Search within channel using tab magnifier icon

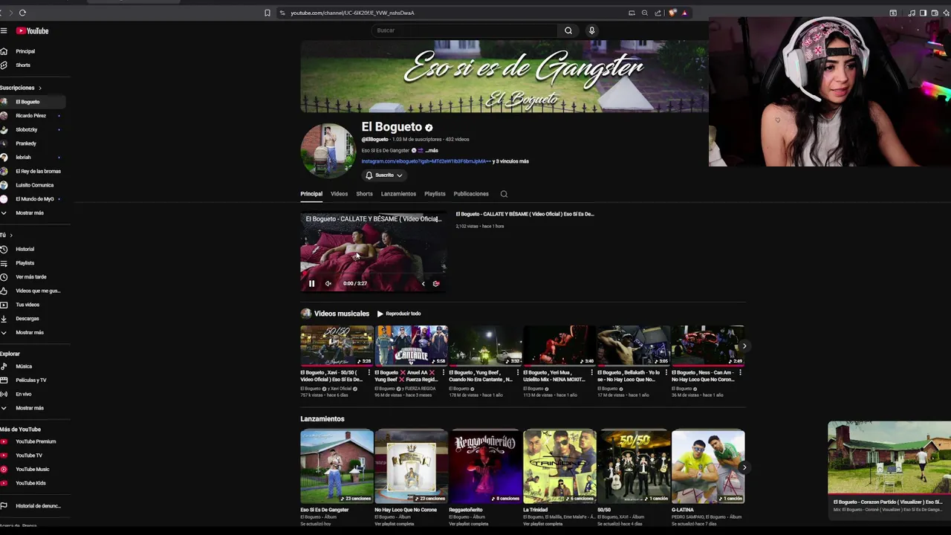point(504,194)
